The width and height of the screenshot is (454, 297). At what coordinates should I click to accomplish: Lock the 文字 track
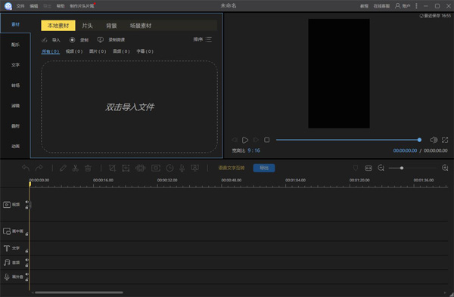pos(27,251)
